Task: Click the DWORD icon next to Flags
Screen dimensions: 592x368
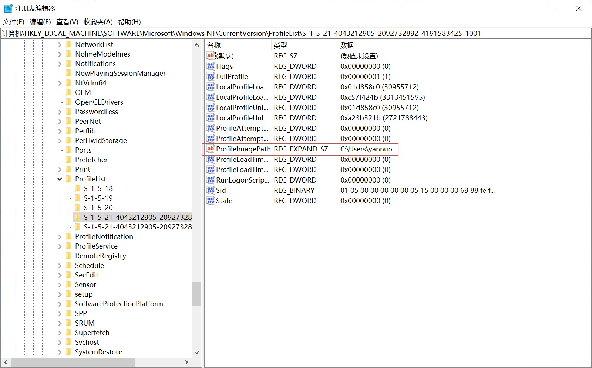Action: pos(211,66)
